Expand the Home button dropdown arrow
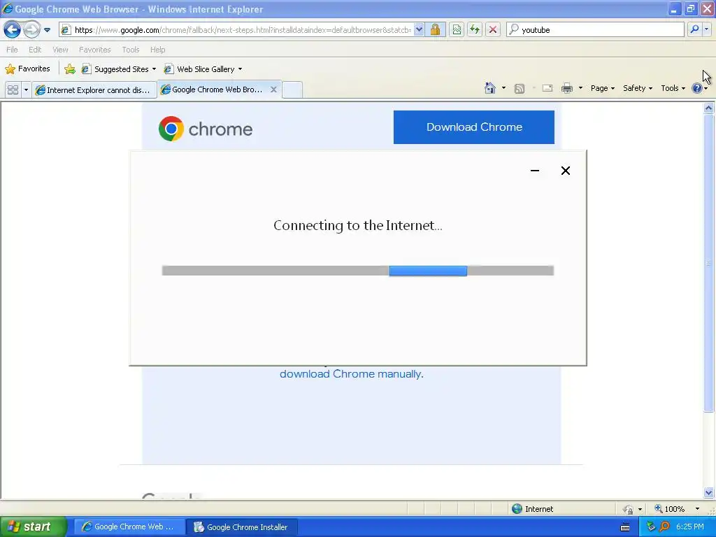Viewport: 716px width, 537px height. coord(503,88)
